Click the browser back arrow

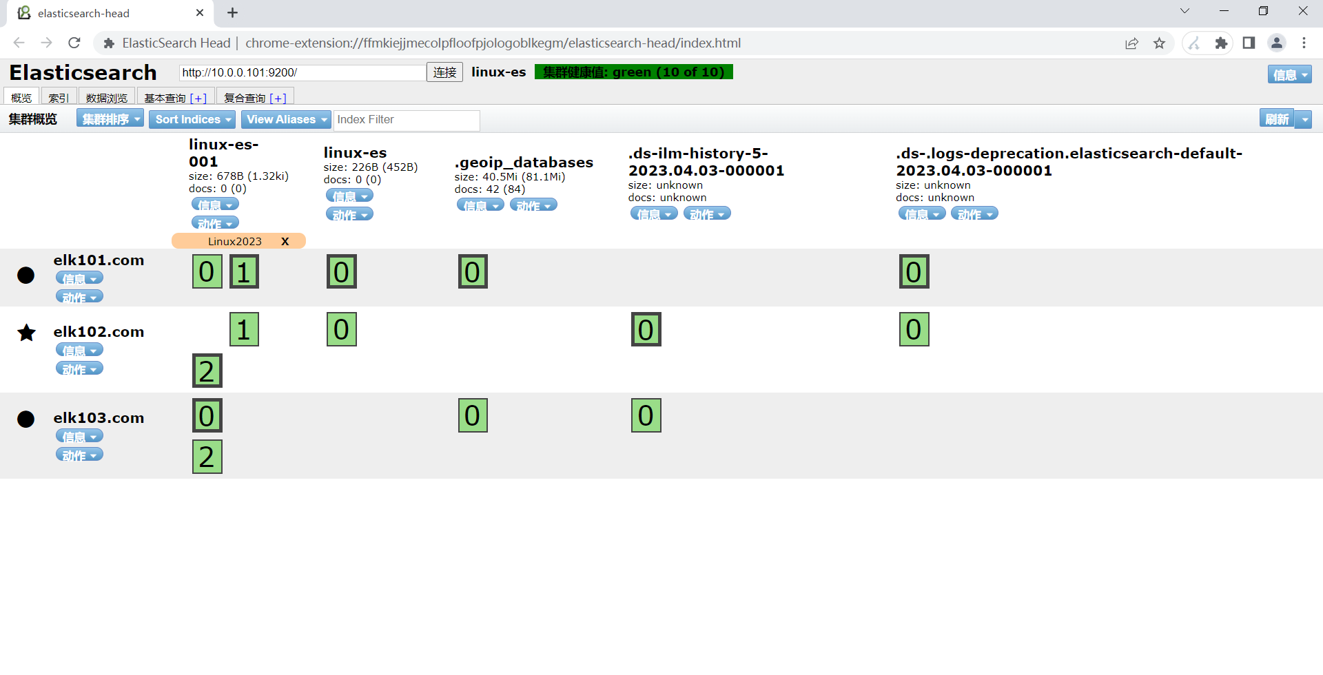coord(19,43)
